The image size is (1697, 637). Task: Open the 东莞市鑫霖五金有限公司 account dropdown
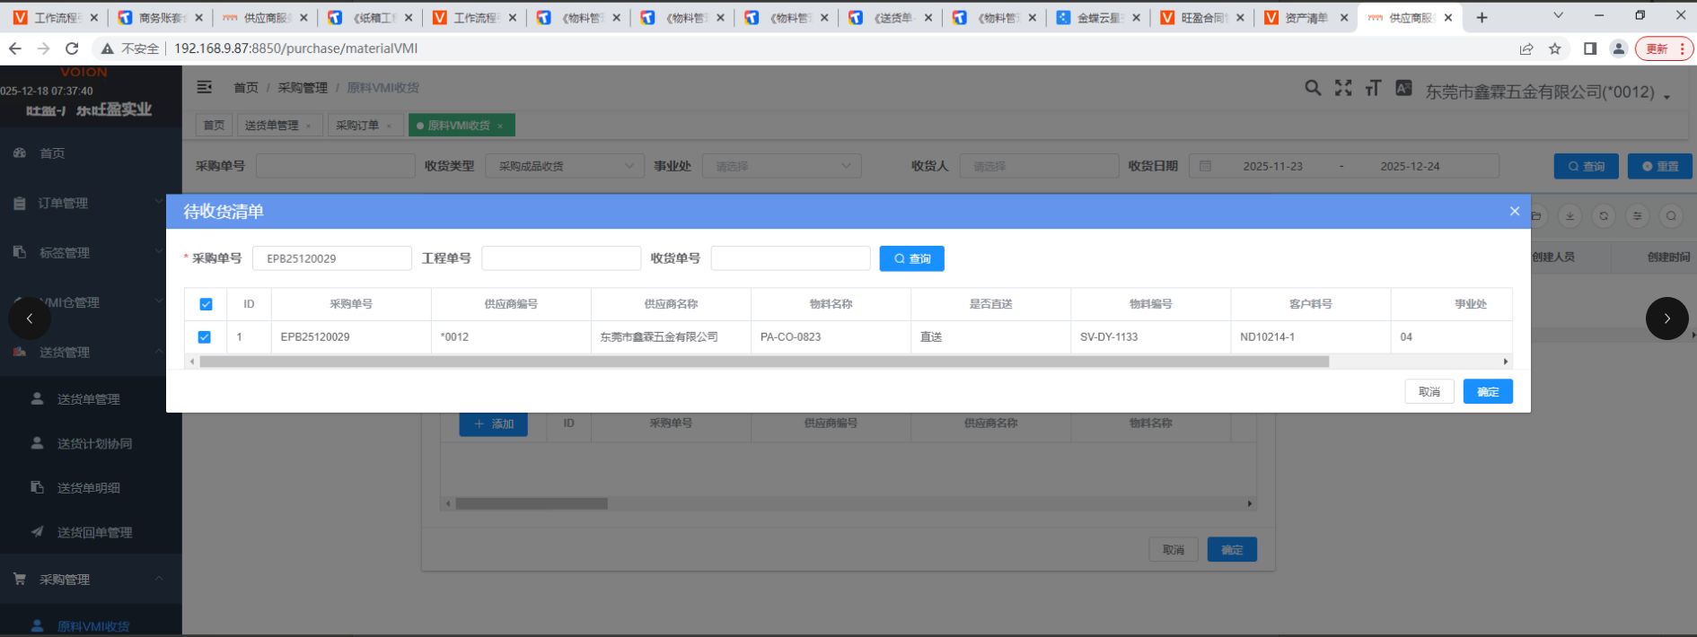pyautogui.click(x=1548, y=92)
